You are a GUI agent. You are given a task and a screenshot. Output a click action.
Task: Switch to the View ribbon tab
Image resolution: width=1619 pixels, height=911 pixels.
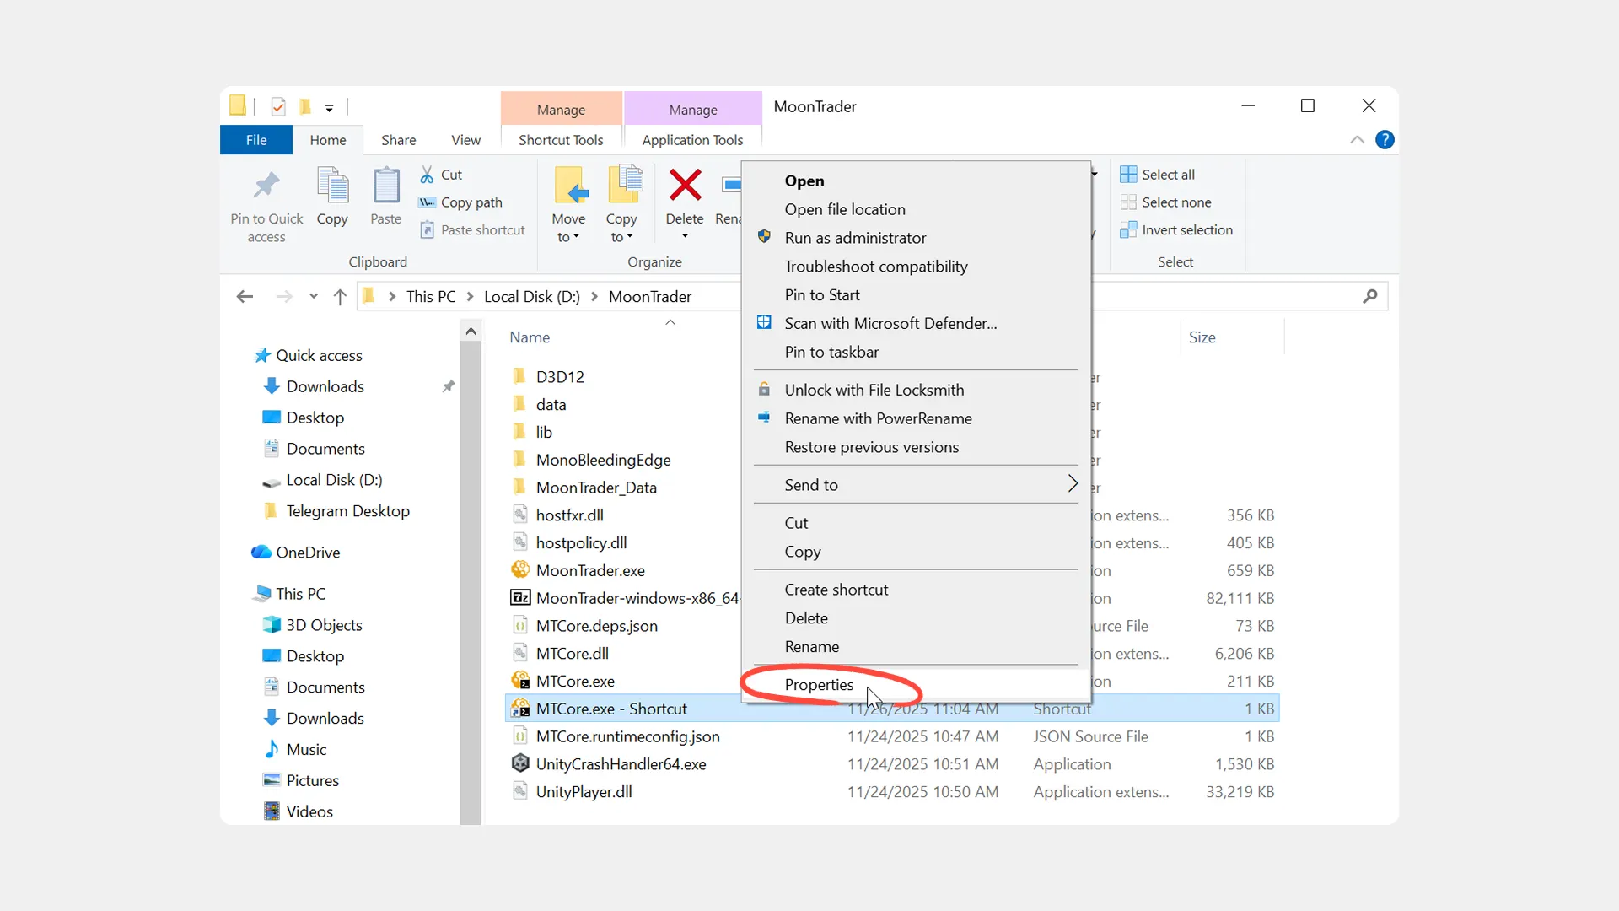465,140
